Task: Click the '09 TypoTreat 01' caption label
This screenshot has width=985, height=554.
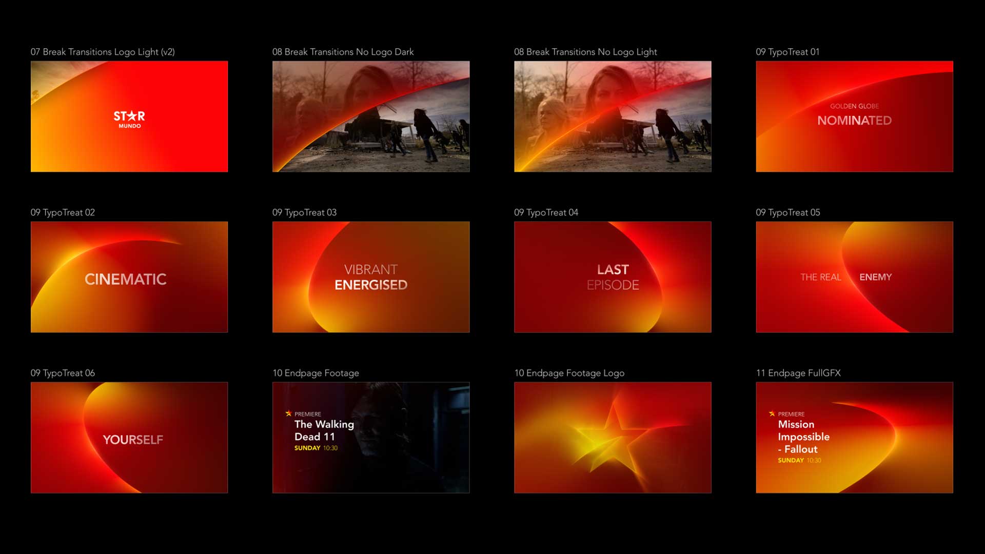Action: click(x=787, y=52)
